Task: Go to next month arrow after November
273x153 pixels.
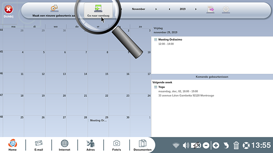Action: [156, 9]
